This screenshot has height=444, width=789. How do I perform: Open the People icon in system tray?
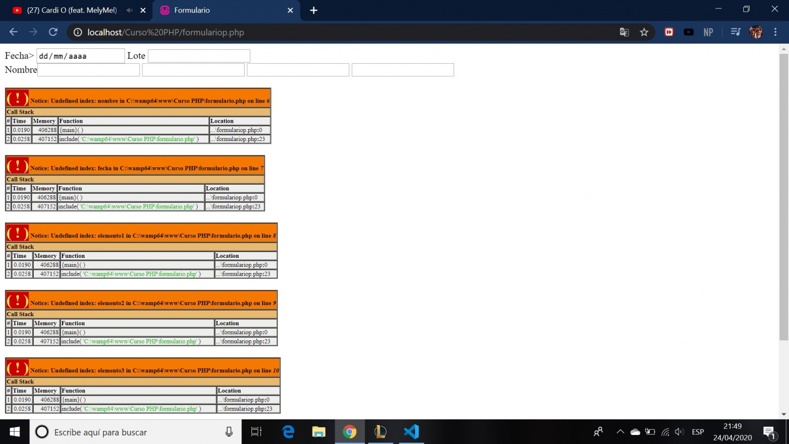click(598, 432)
